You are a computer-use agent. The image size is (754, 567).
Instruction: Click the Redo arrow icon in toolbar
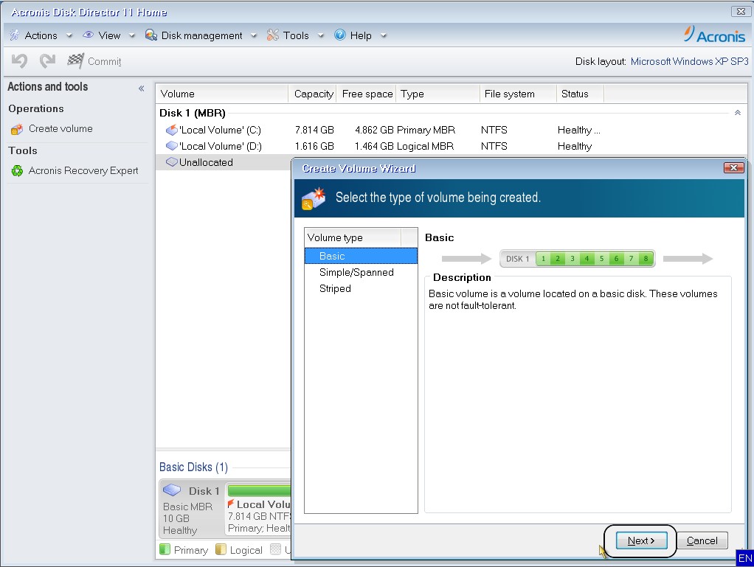[48, 61]
